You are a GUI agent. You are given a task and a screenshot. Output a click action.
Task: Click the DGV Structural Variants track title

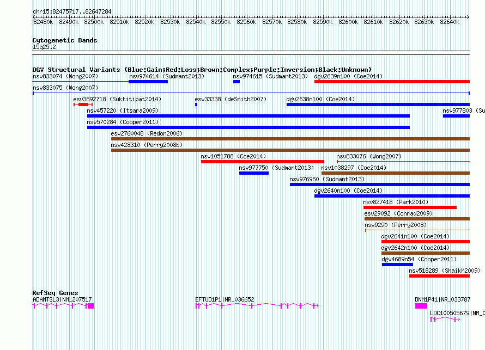coord(202,70)
